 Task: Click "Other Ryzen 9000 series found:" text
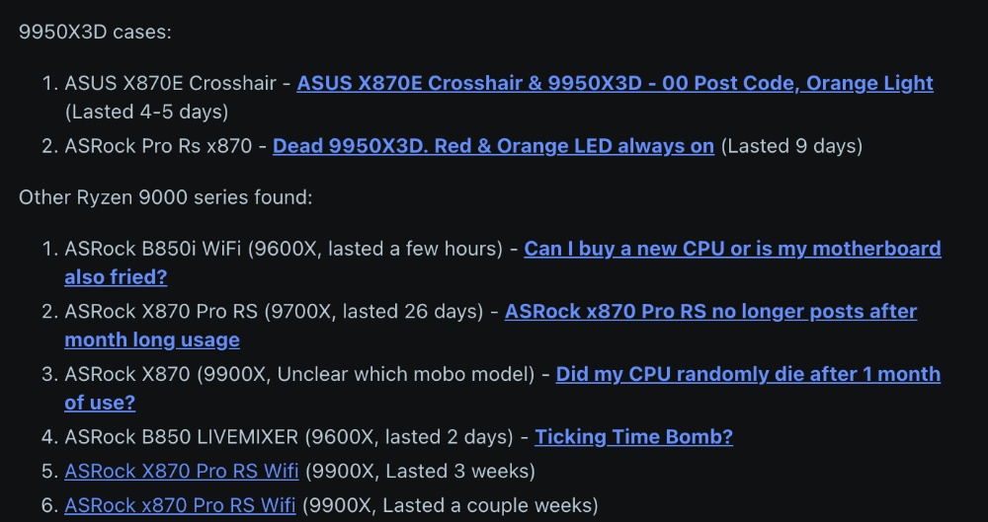(165, 197)
